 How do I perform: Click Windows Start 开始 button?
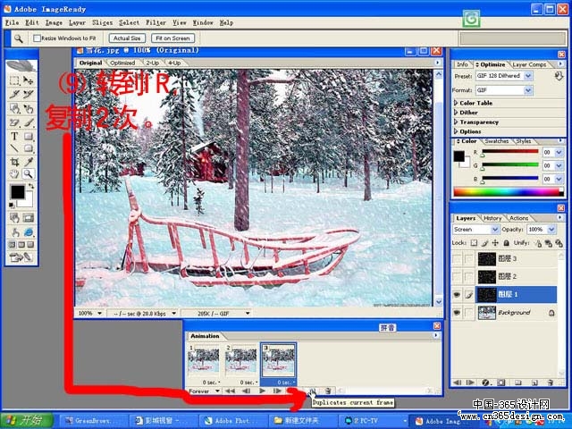[x=26, y=420]
